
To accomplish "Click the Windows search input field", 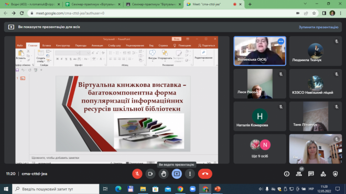I will coord(56,189).
